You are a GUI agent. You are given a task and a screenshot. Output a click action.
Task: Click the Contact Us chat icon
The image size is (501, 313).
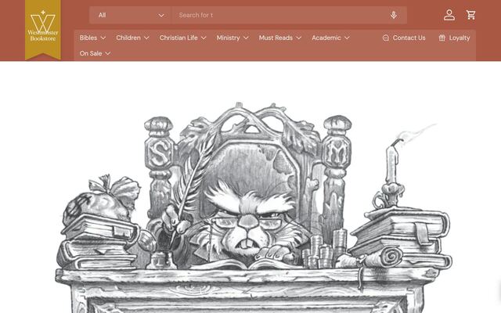(386, 38)
